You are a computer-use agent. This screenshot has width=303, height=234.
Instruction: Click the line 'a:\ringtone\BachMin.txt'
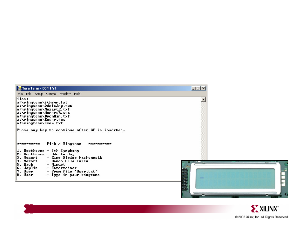[43, 116]
